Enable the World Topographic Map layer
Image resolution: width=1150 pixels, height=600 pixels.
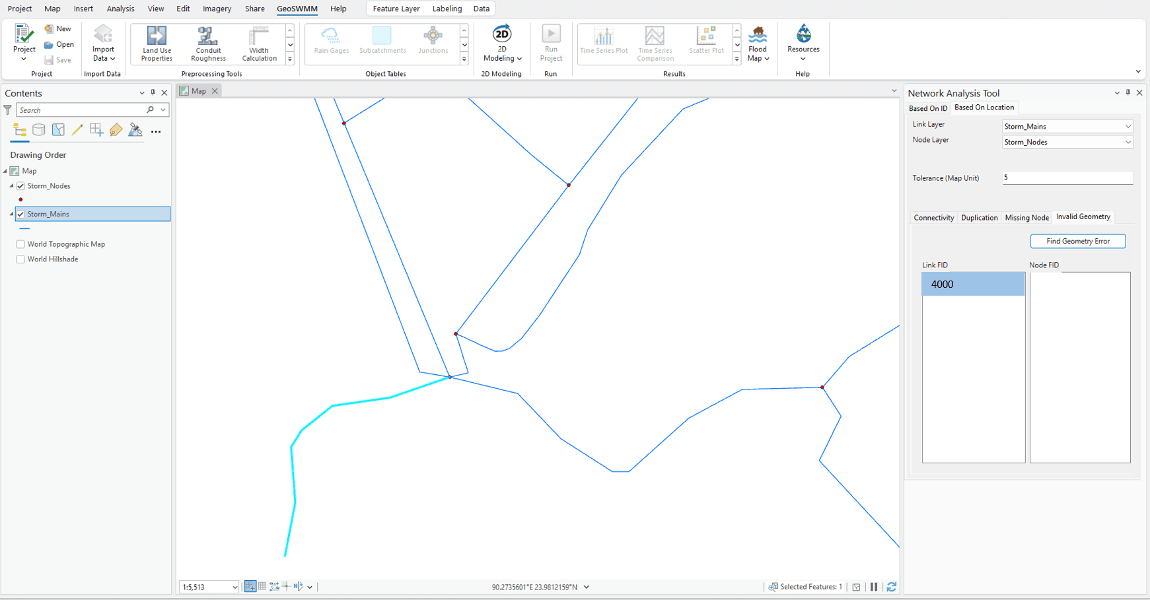20,244
